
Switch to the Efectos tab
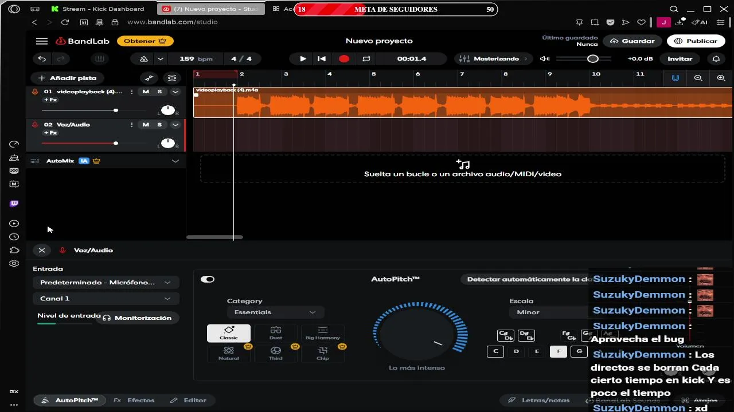tap(134, 400)
